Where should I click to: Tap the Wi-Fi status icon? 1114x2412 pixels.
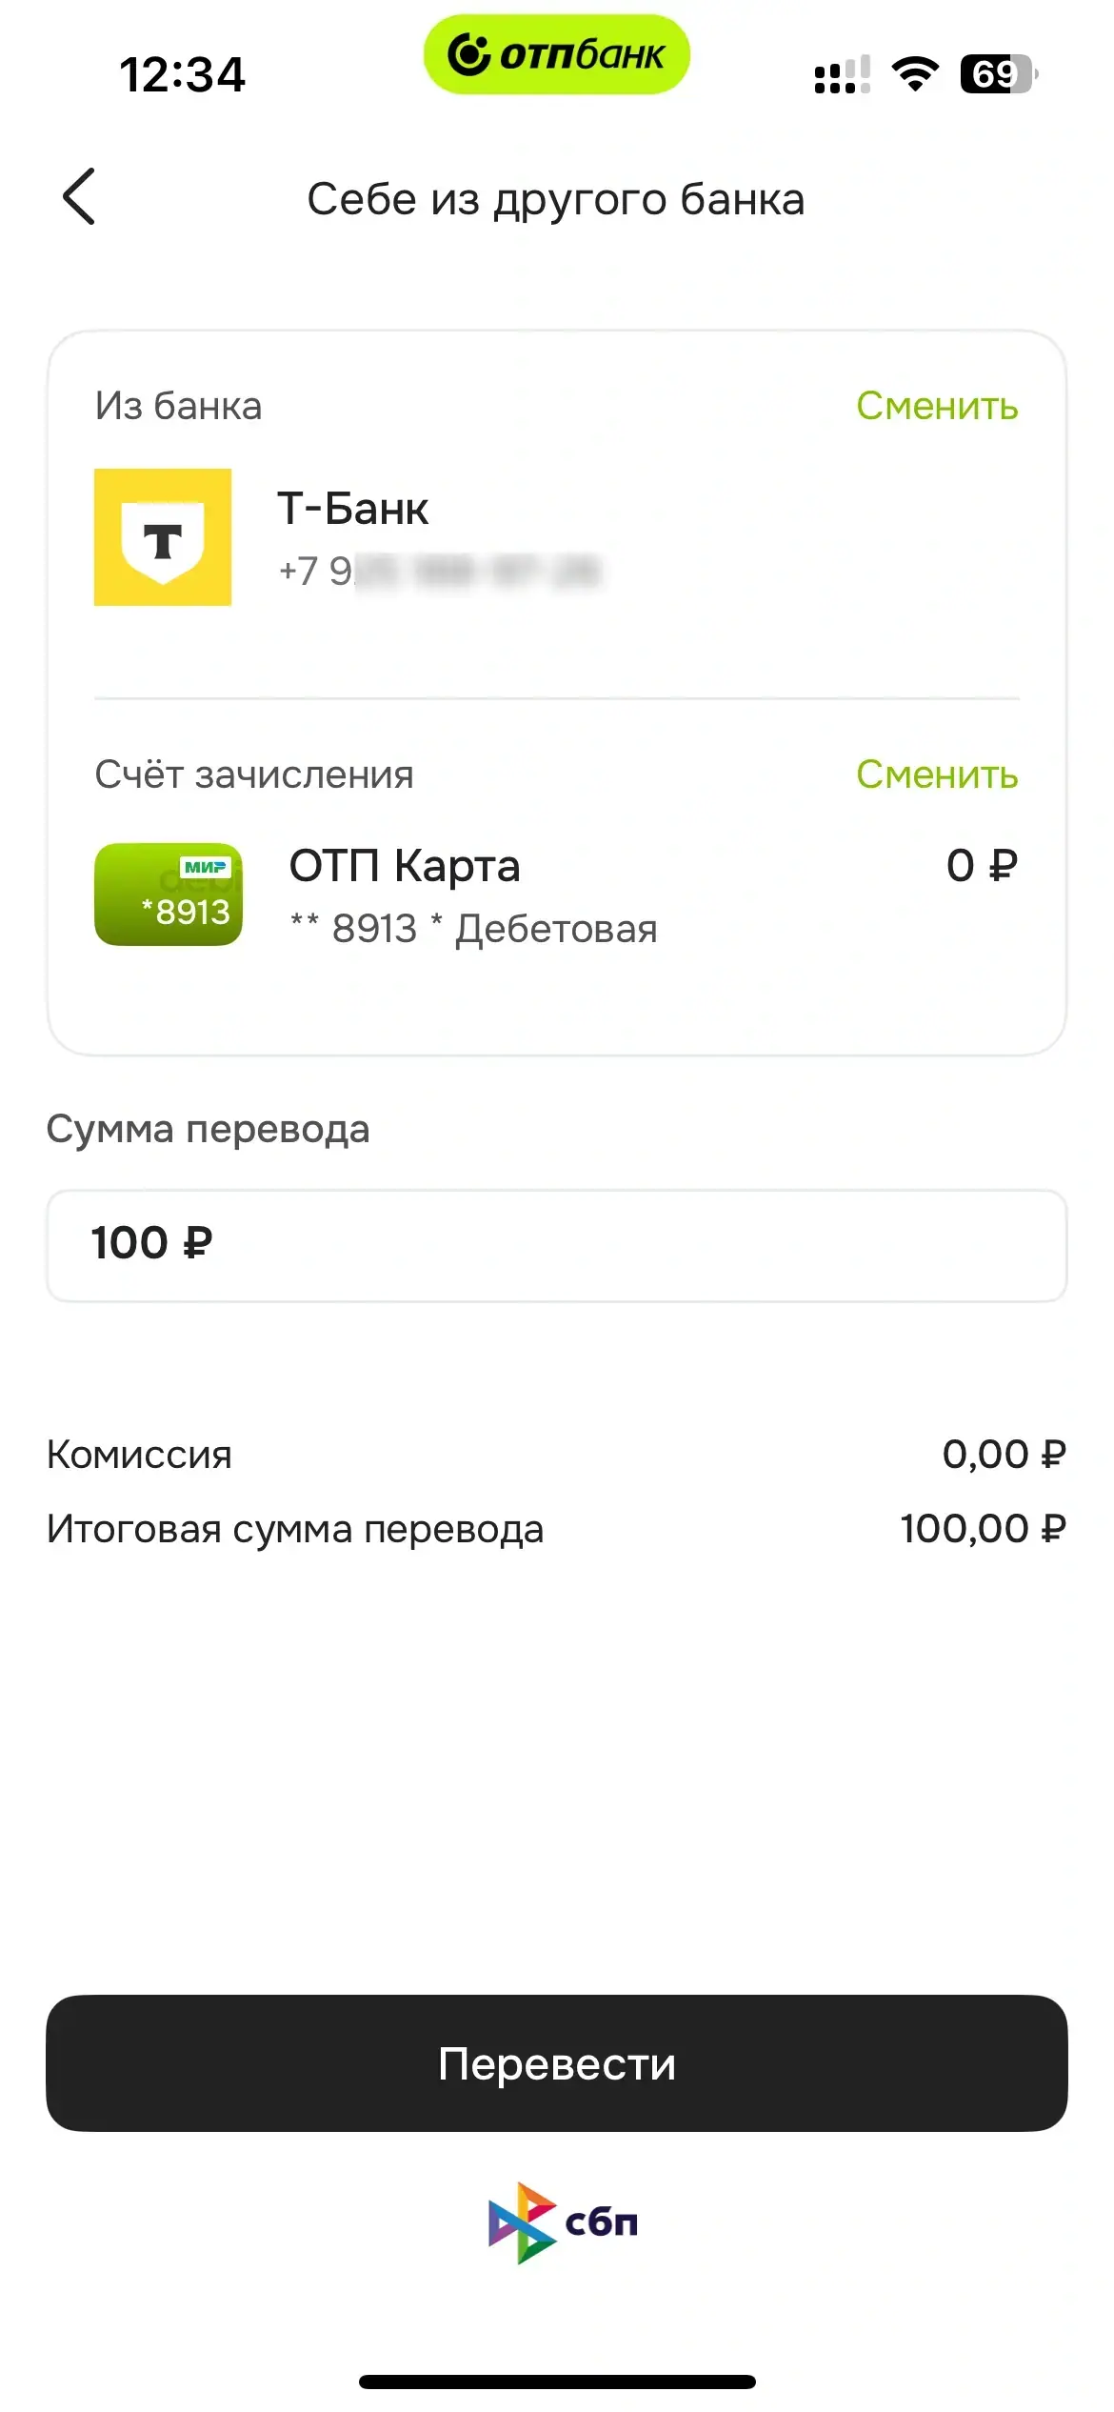click(x=915, y=74)
